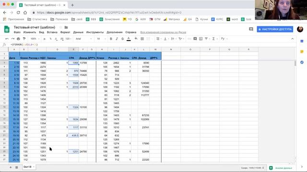Insert a comment using toolbar icon
The width and height of the screenshot is (307, 172).
point(195,39)
